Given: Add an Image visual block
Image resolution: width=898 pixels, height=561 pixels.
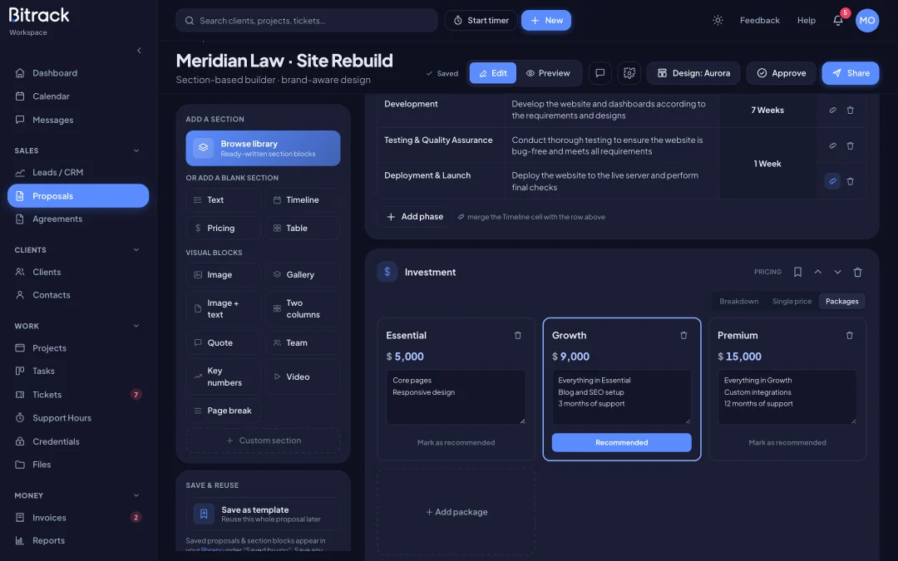Looking at the screenshot, I should [x=224, y=275].
